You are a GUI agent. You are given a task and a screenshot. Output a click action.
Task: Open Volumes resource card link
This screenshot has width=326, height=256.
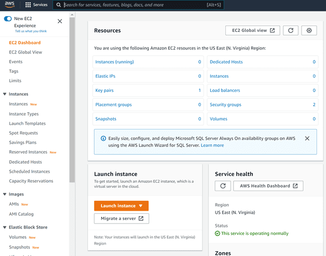click(218, 119)
